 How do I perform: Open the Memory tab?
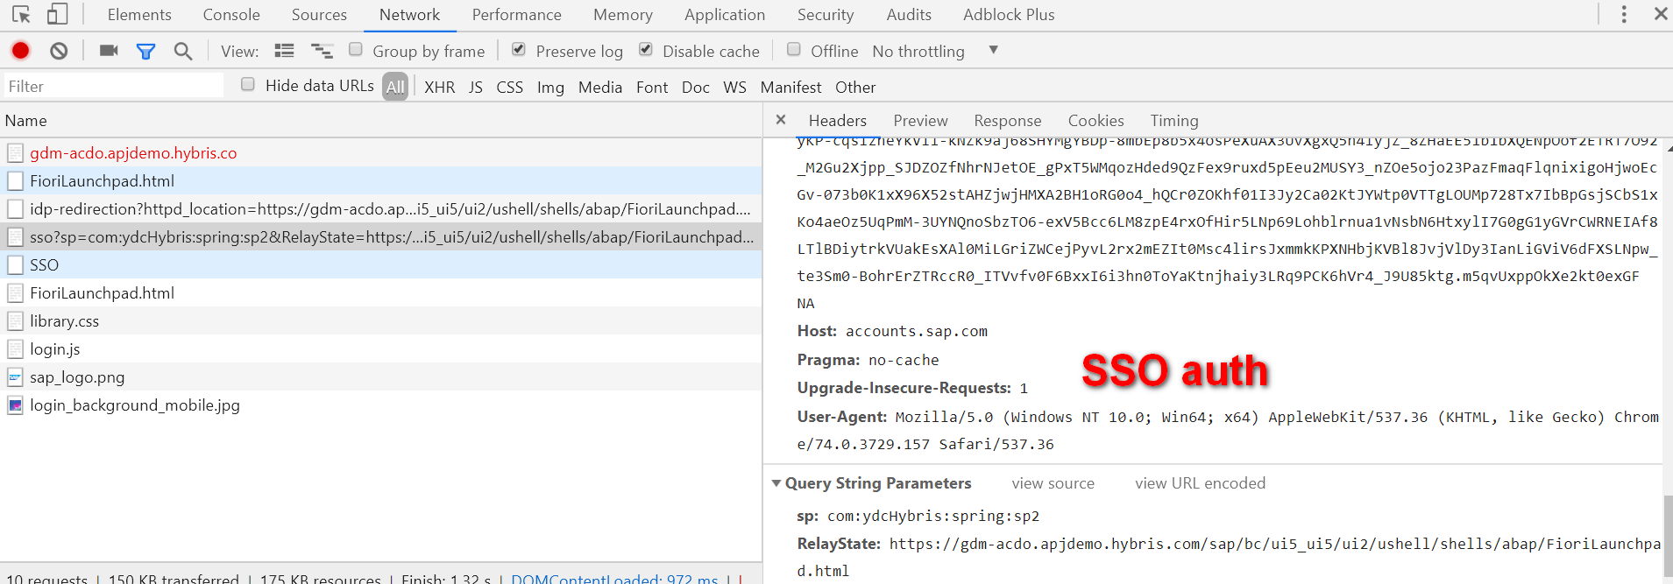[622, 15]
